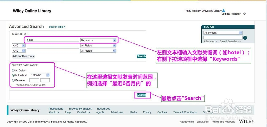Open the Saved Searches link
The height and width of the screenshot is (127, 267).
click(x=230, y=41)
